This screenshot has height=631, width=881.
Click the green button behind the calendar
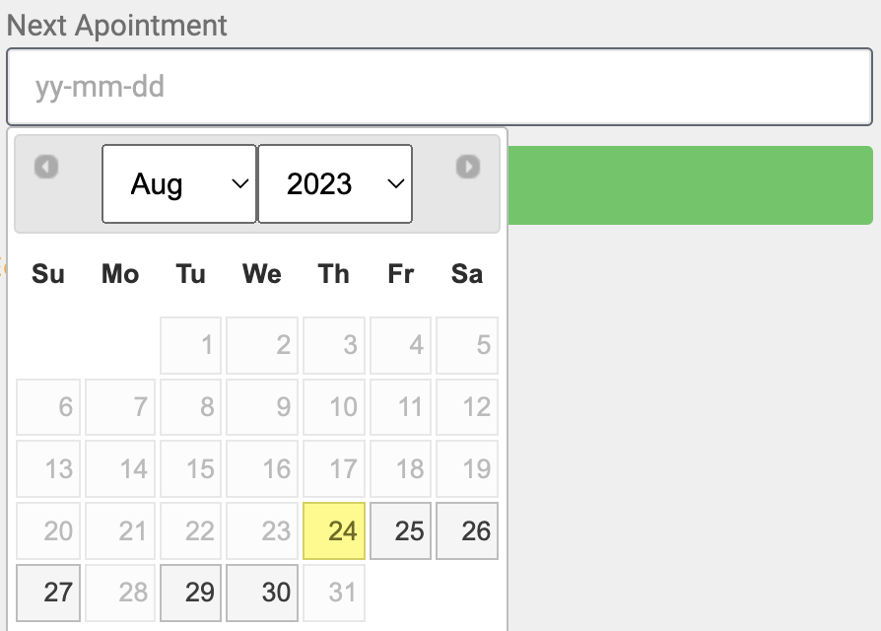[690, 185]
